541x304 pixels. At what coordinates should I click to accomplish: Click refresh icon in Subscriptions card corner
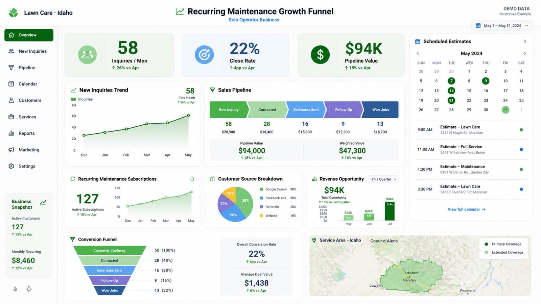tap(192, 179)
